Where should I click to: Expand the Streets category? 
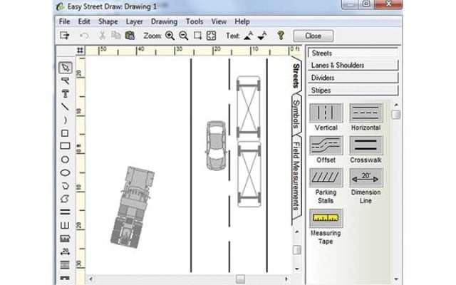pyautogui.click(x=353, y=53)
